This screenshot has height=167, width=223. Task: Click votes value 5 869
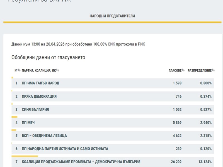pyautogui.click(x=177, y=122)
